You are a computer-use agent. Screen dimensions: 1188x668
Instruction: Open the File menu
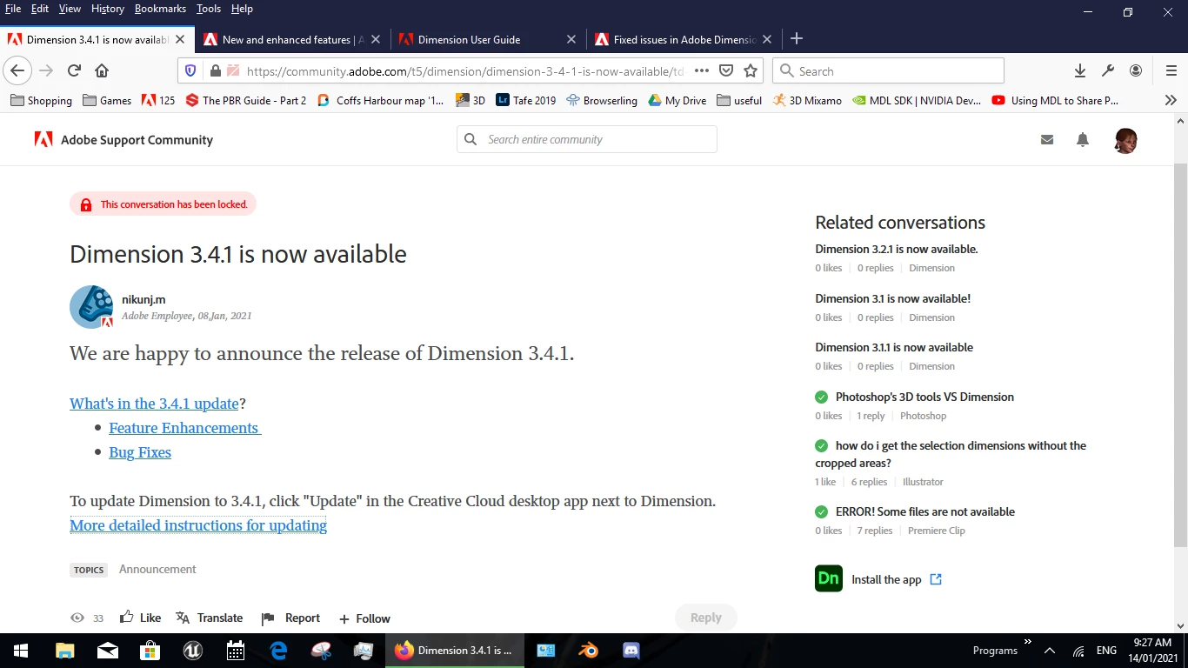click(13, 9)
